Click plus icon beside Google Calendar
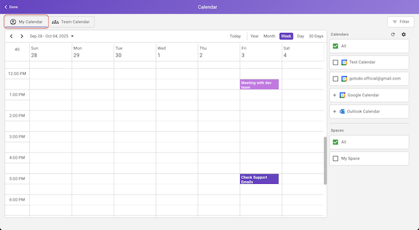The width and height of the screenshot is (419, 230). [335, 95]
